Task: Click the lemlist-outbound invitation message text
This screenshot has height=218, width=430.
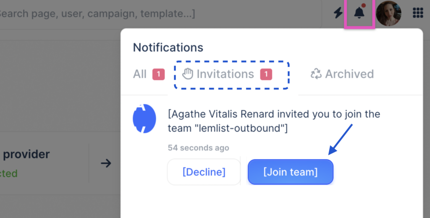Action: coord(274,121)
